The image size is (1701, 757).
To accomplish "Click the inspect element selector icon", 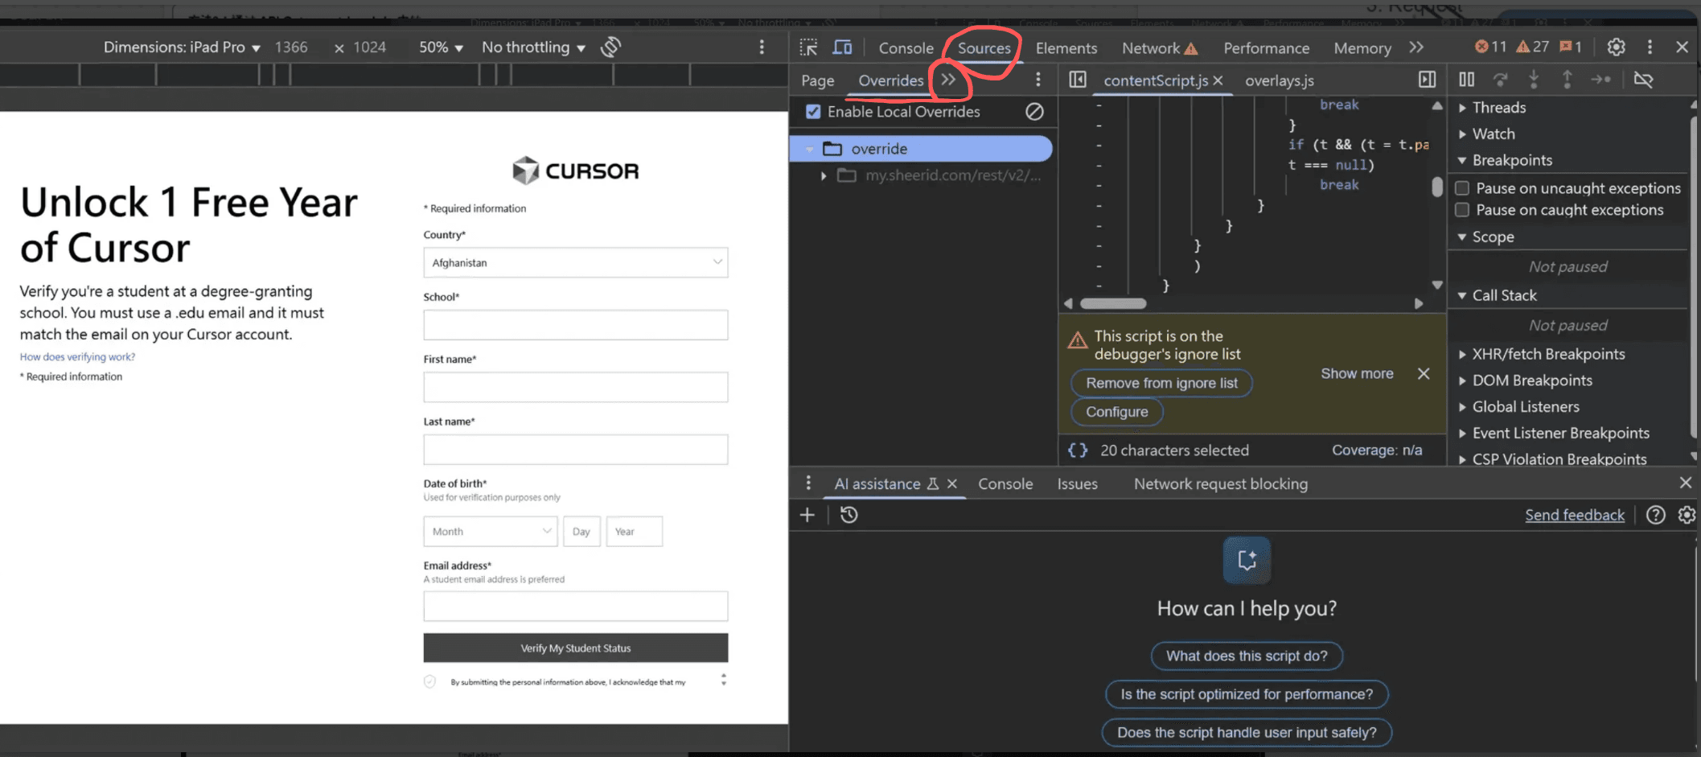I will (808, 47).
